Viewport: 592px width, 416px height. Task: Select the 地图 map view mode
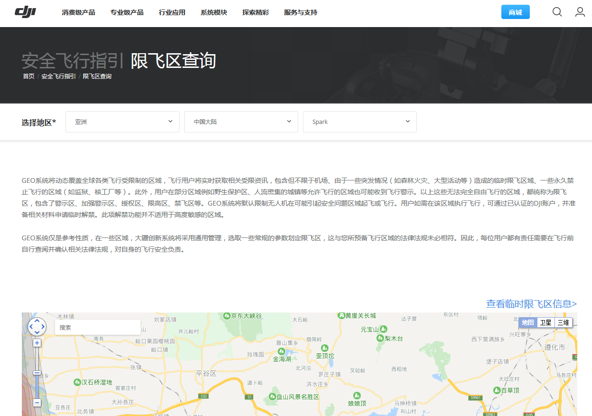click(x=527, y=322)
